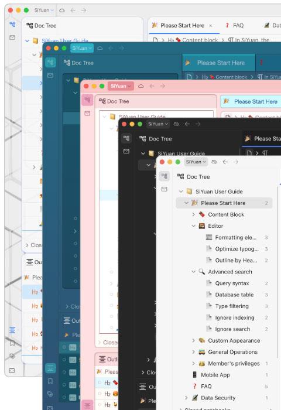The width and height of the screenshot is (281, 410).
Task: Click the back arrow in the front light window
Action: [x=225, y=162]
